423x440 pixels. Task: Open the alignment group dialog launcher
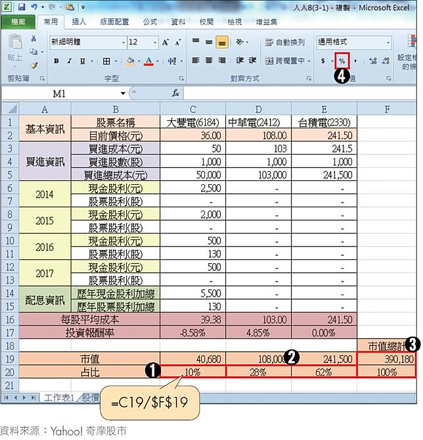pyautogui.click(x=309, y=78)
